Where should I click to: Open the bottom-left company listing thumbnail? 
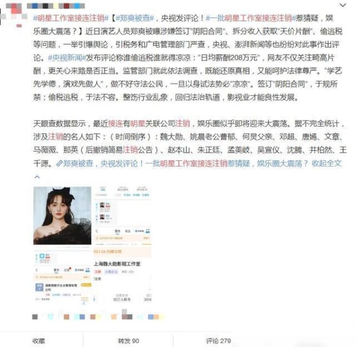(62, 275)
